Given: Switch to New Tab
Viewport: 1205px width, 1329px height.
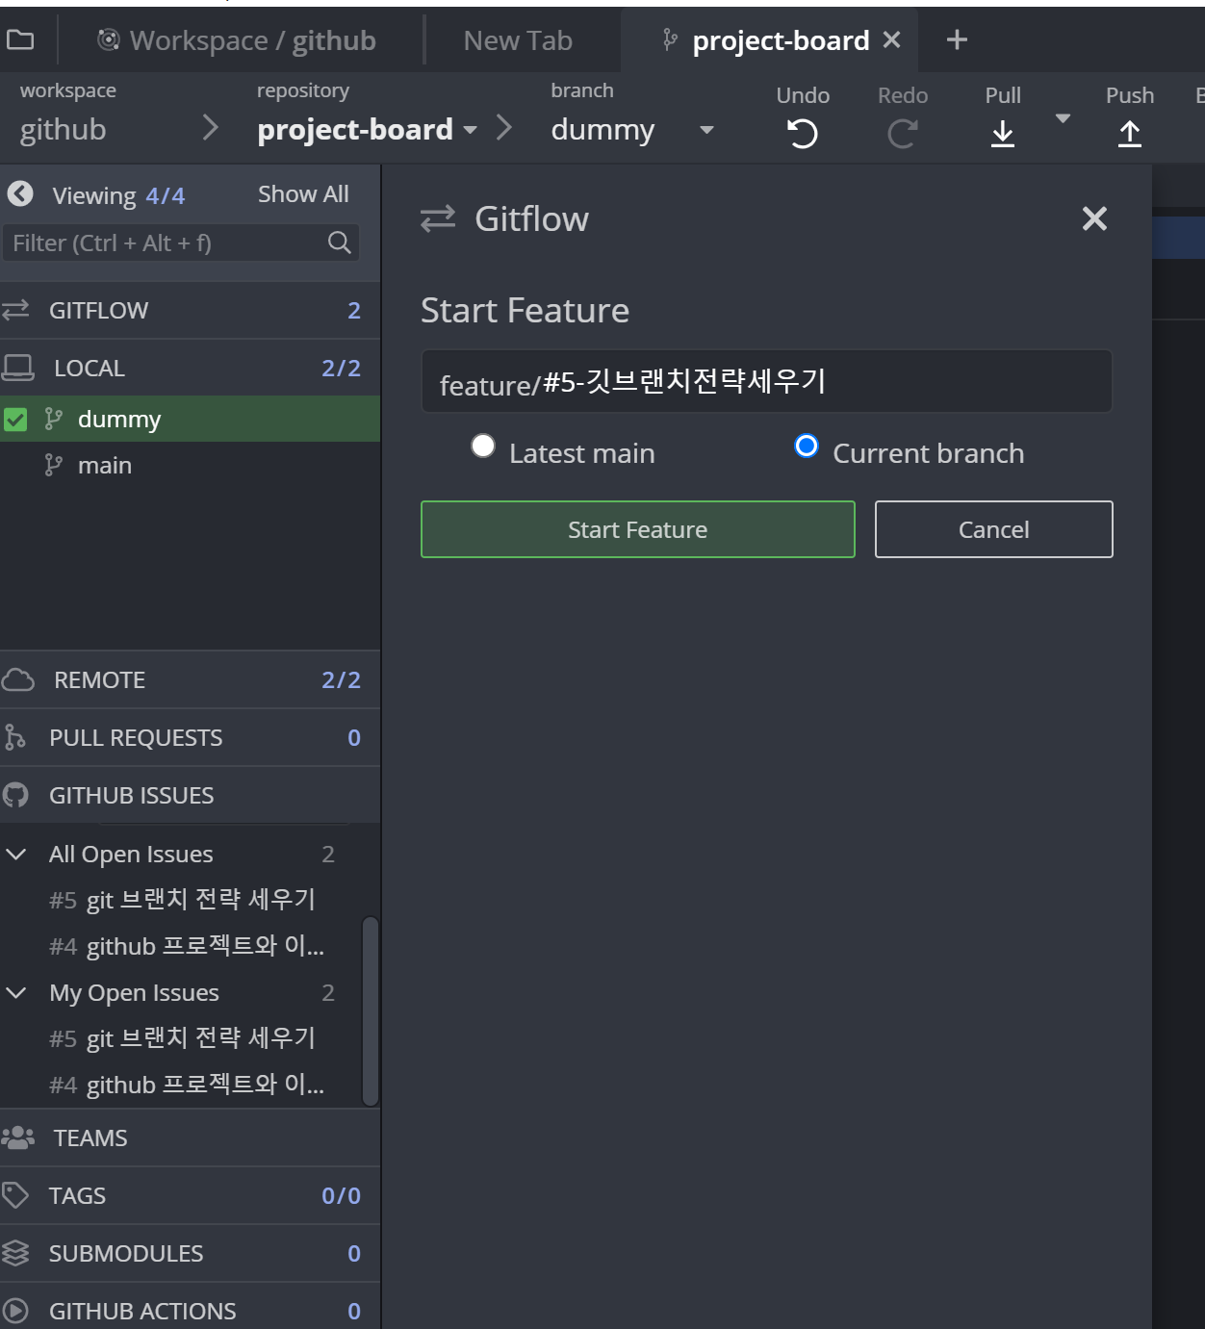Looking at the screenshot, I should click(x=518, y=40).
